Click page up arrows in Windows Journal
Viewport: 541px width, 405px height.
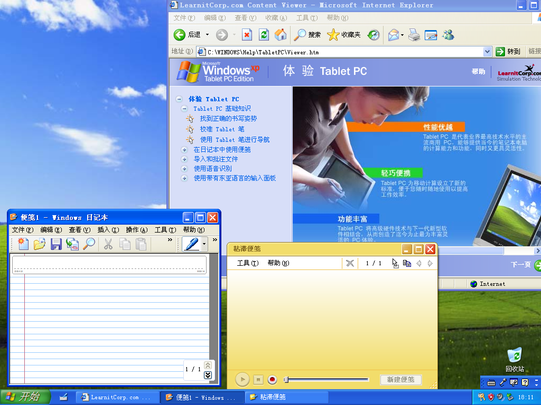pyautogui.click(x=208, y=365)
